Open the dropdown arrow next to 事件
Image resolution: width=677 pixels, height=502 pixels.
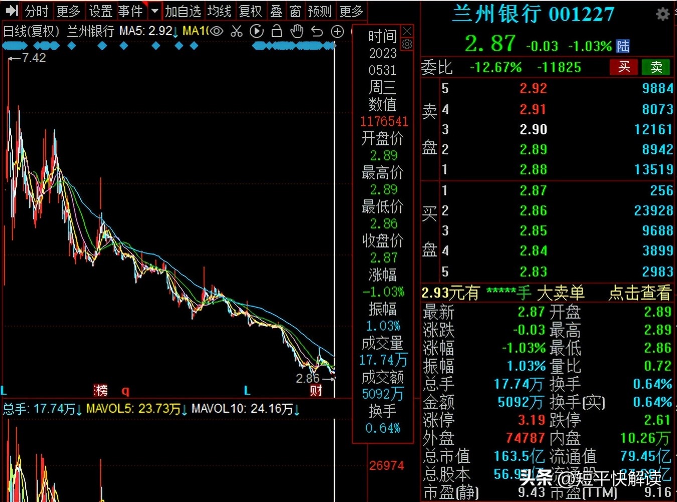click(x=154, y=10)
